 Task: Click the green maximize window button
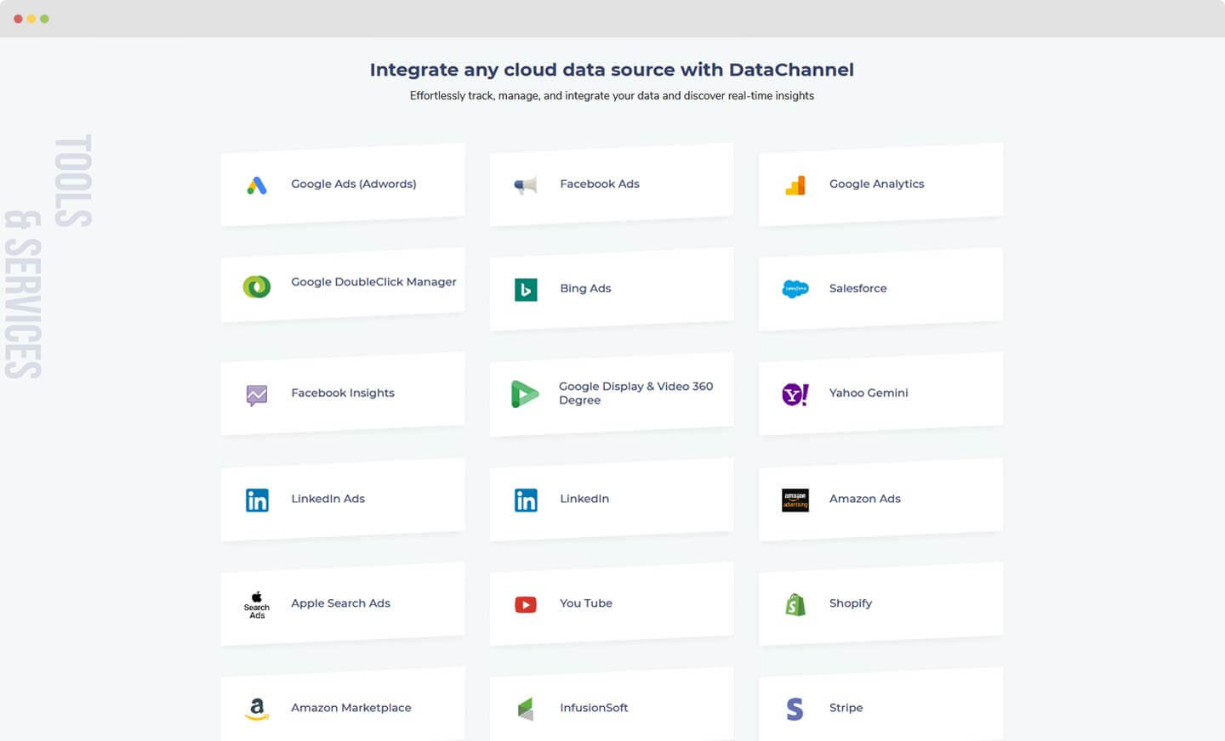tap(44, 19)
